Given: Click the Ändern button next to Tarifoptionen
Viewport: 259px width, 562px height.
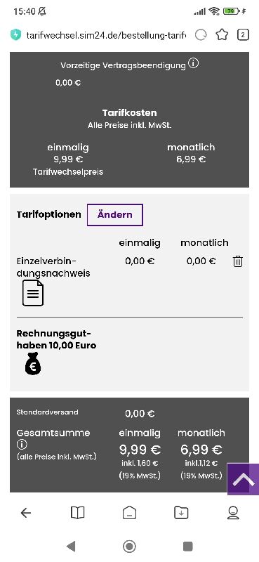Looking at the screenshot, I should 115,215.
